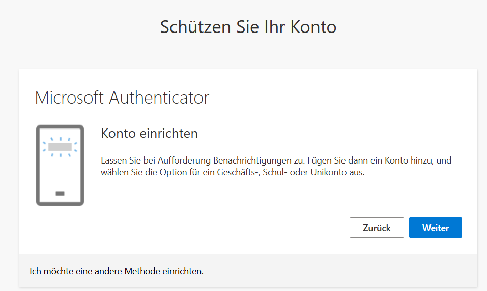The width and height of the screenshot is (487, 291).
Task: Click the word "Authenticator" in the card heading
Action: coord(159,98)
